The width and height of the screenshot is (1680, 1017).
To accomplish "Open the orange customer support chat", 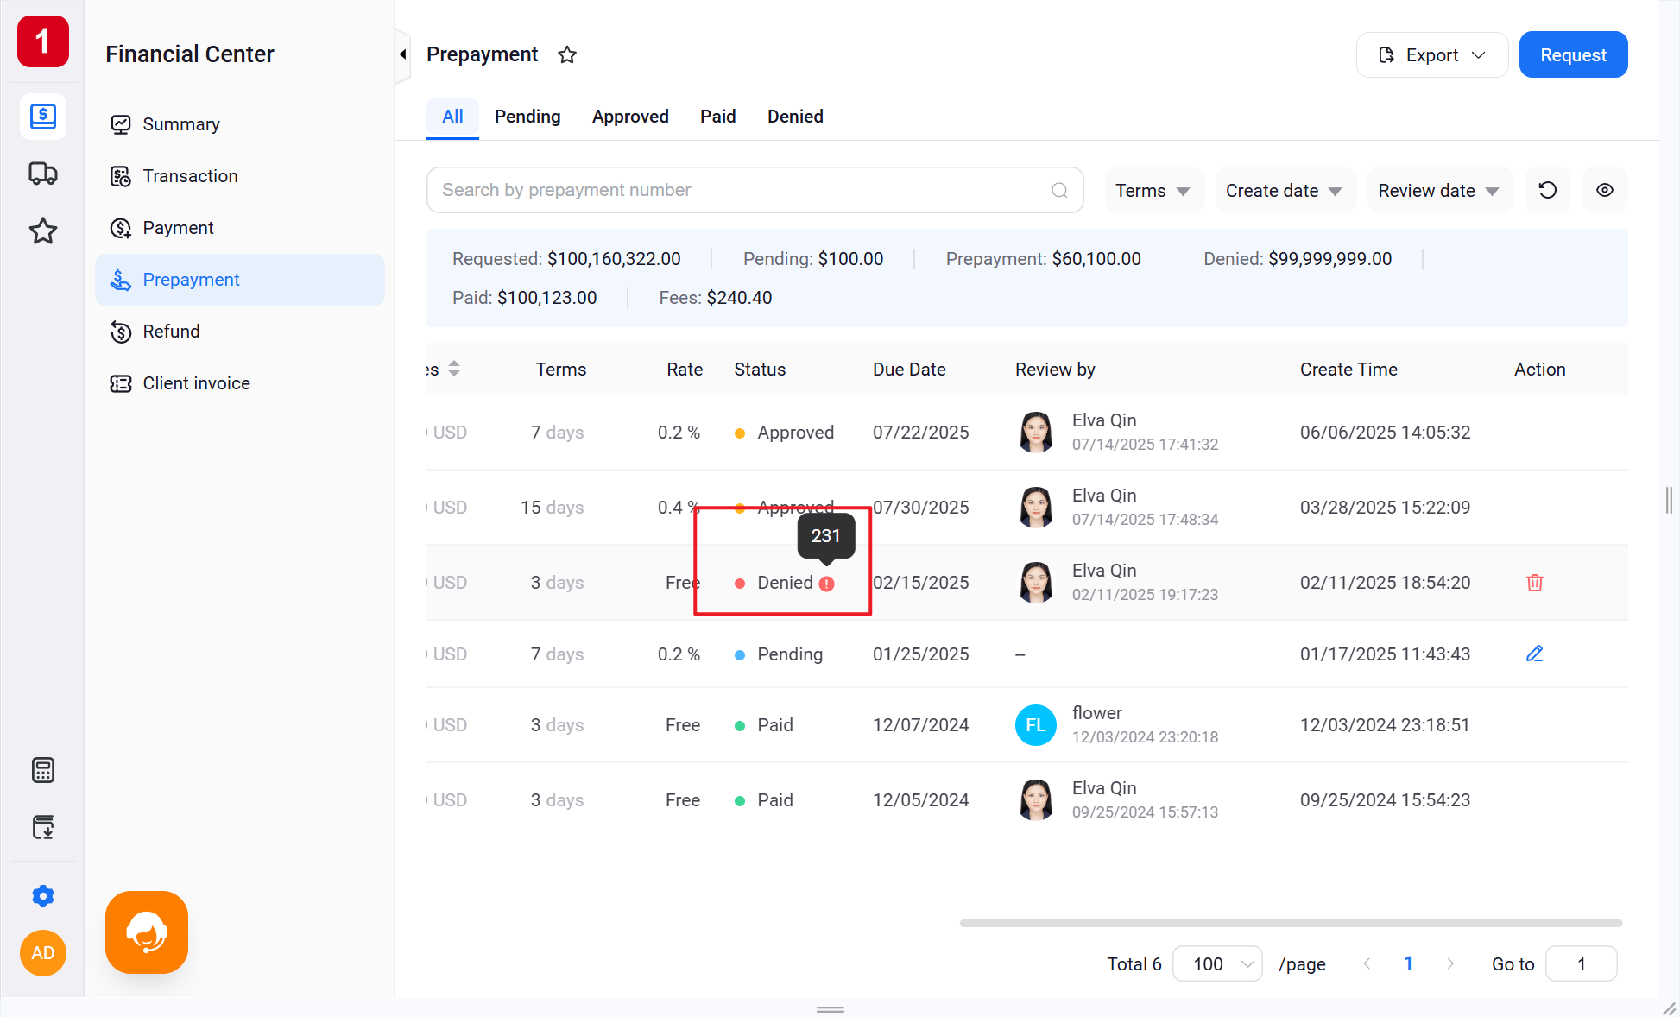I will (147, 932).
